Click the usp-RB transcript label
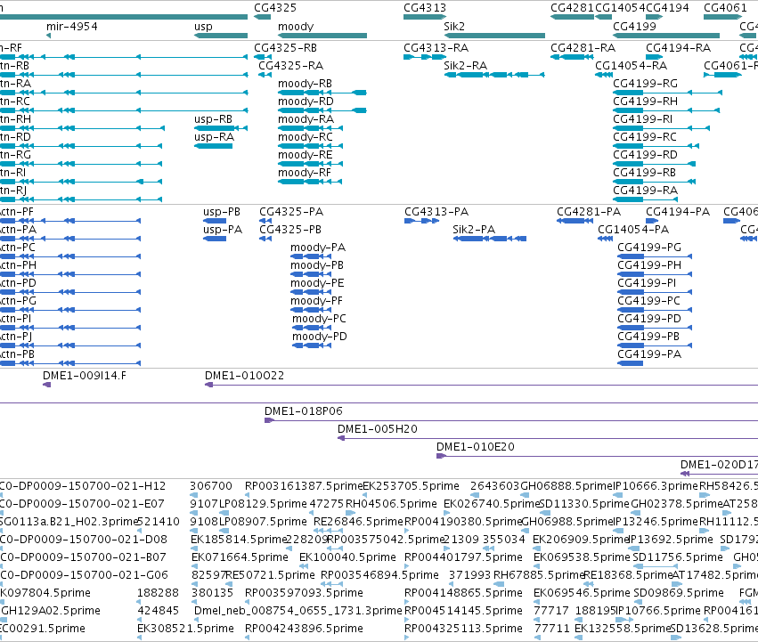Image resolution: width=758 pixels, height=642 pixels. point(213,119)
